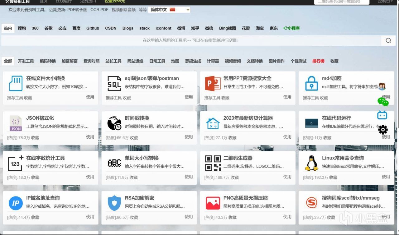The image size is (399, 235).
Task: Click the "[热度]:168.7万" text on 二维码生成器
Action: coord(217,177)
